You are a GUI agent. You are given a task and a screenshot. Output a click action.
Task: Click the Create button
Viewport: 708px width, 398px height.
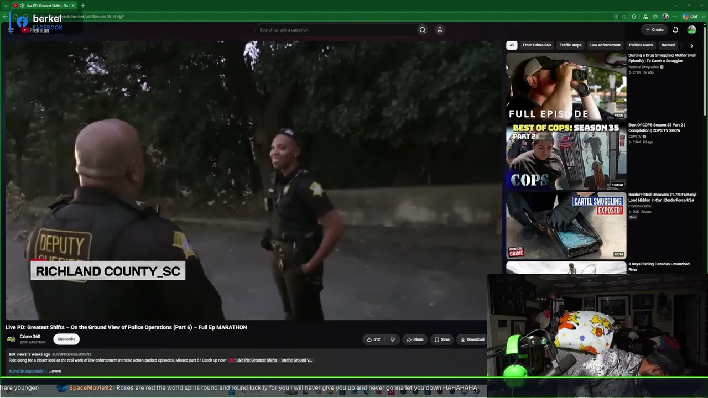pyautogui.click(x=654, y=30)
